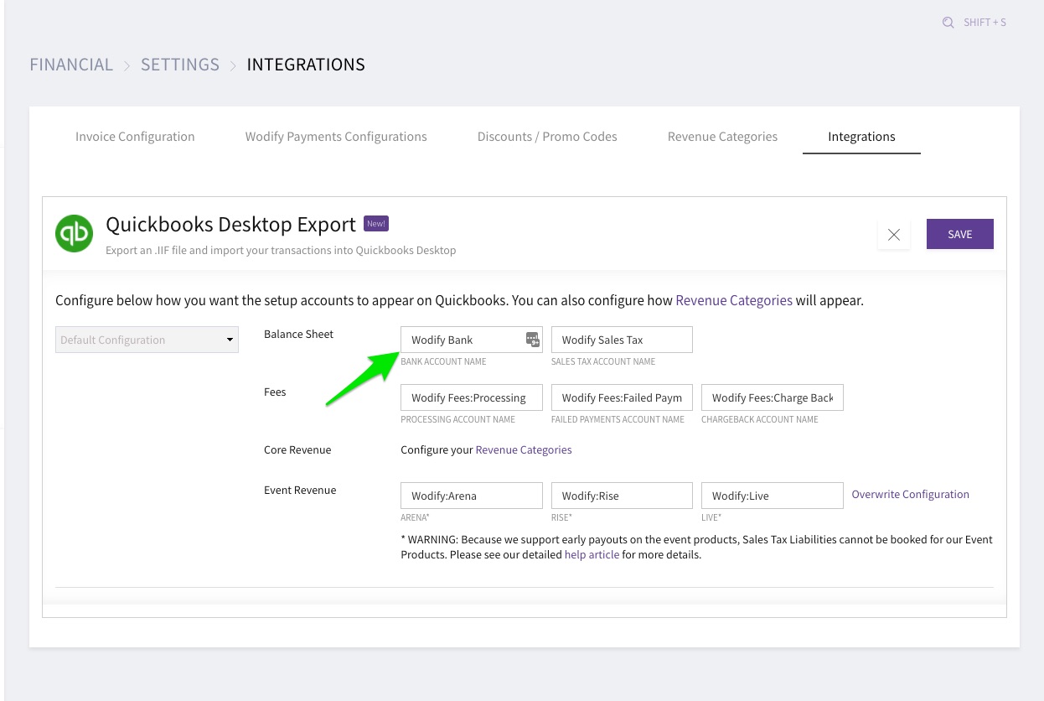Click the CHARGEBACK ACCOUNT NAME caption
Screen dimensions: 1044x701
[760, 419]
